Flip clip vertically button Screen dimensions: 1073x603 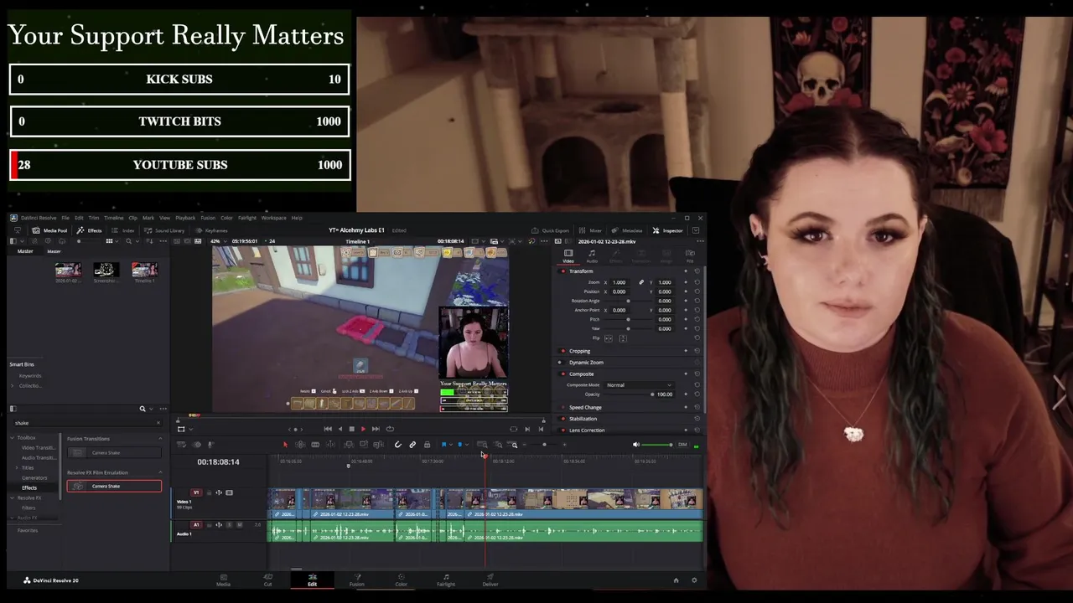pos(622,338)
